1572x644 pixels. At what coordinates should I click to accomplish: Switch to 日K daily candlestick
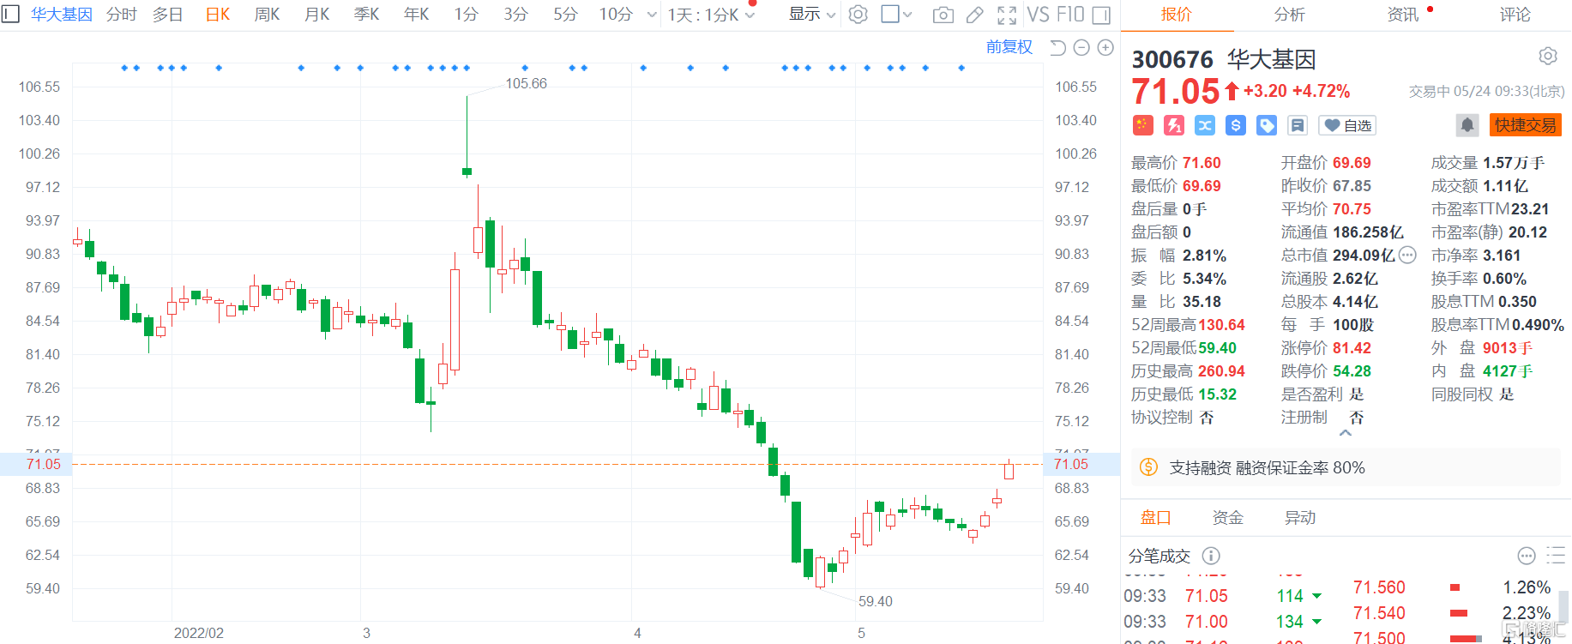[x=218, y=15]
